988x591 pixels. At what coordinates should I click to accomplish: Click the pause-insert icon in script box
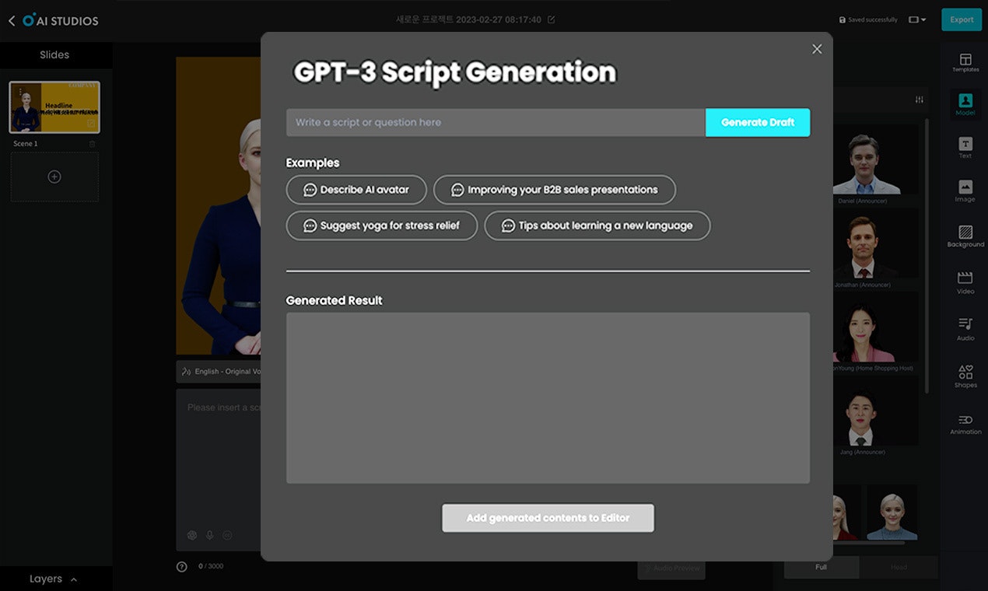click(x=228, y=535)
